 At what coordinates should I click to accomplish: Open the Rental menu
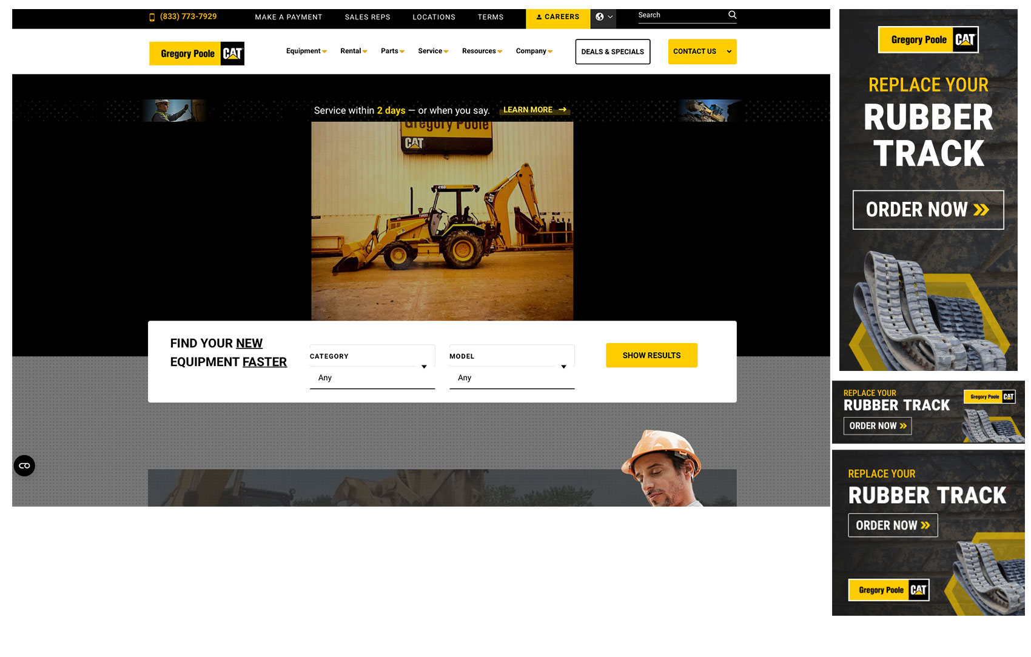coord(354,52)
